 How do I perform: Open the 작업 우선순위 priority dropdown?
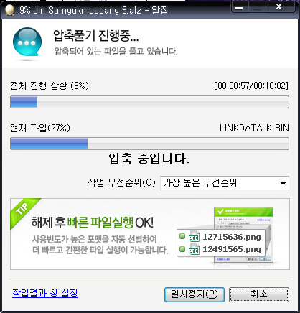pyautogui.click(x=225, y=183)
